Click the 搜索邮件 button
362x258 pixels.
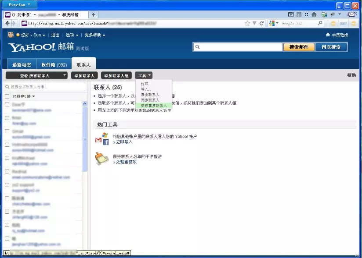coord(299,47)
